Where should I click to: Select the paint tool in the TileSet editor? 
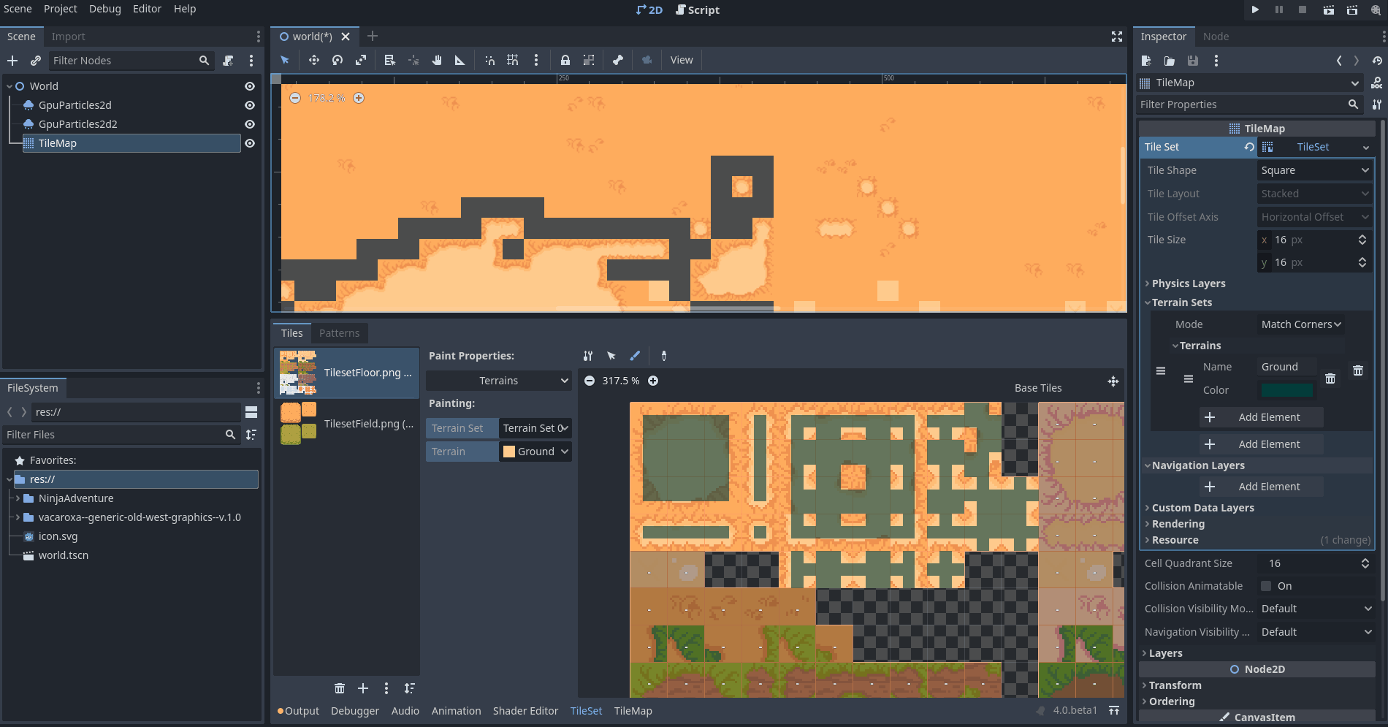635,356
